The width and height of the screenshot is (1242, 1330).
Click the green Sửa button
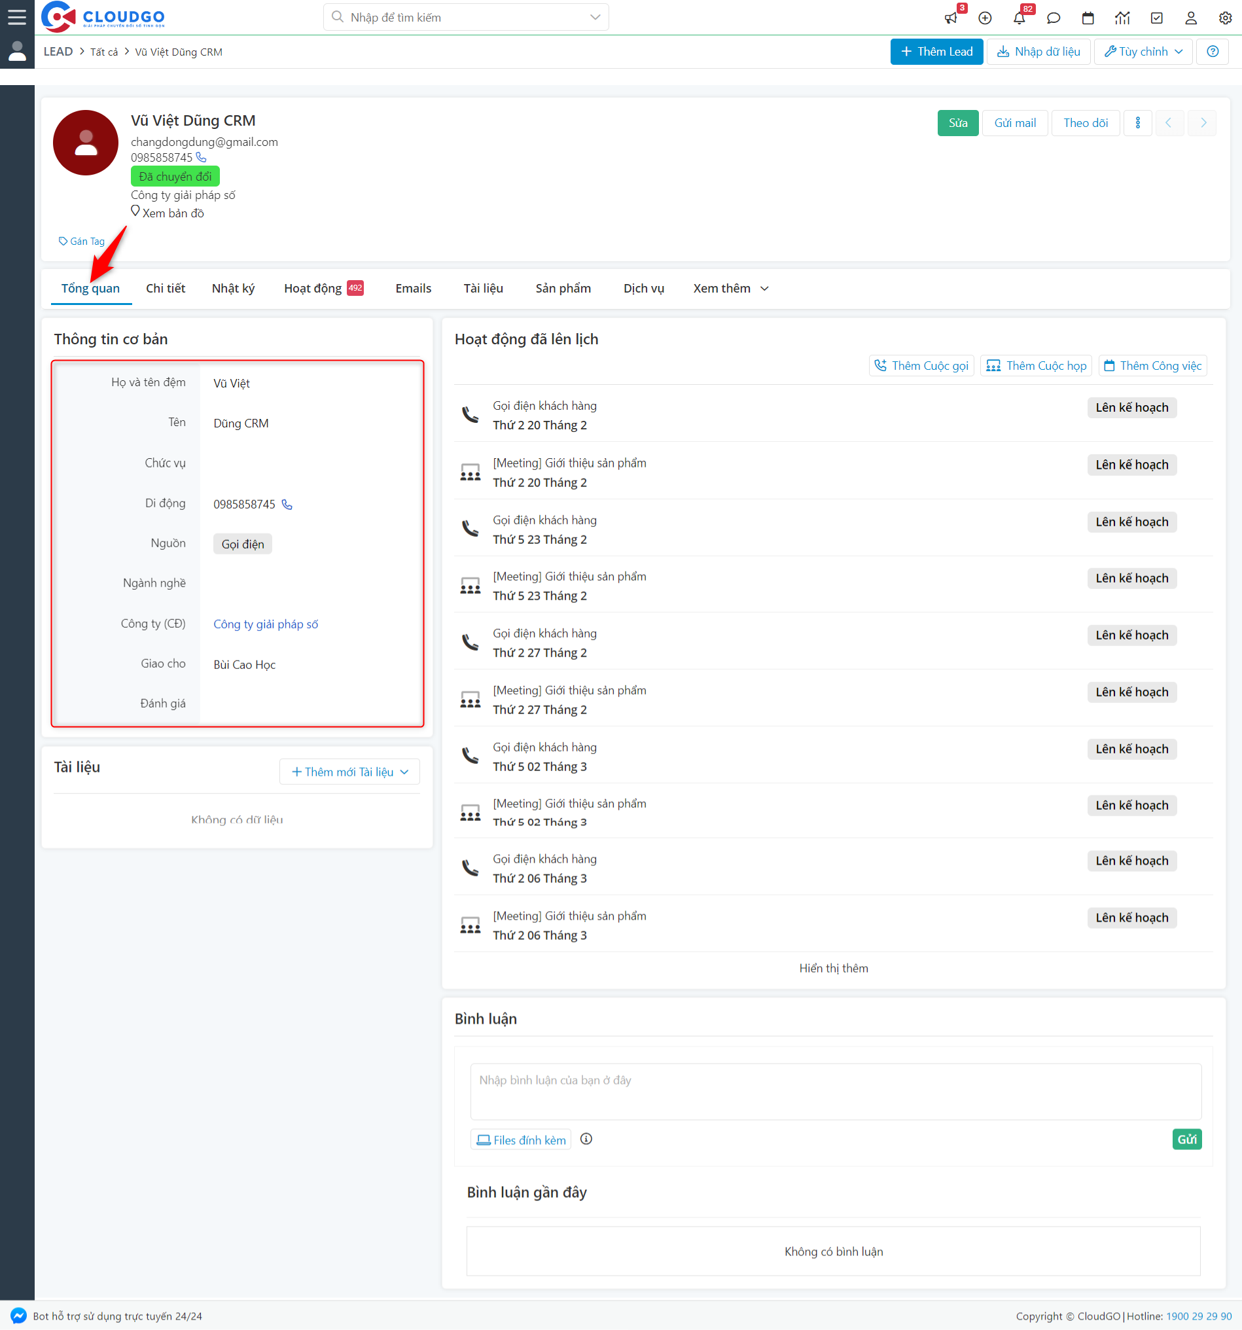[957, 123]
